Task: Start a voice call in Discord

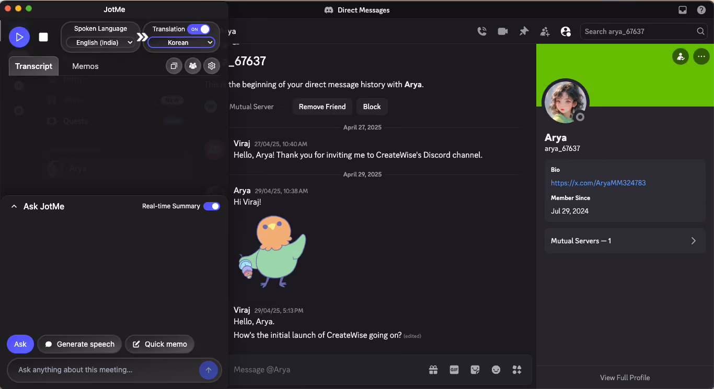Action: [482, 31]
